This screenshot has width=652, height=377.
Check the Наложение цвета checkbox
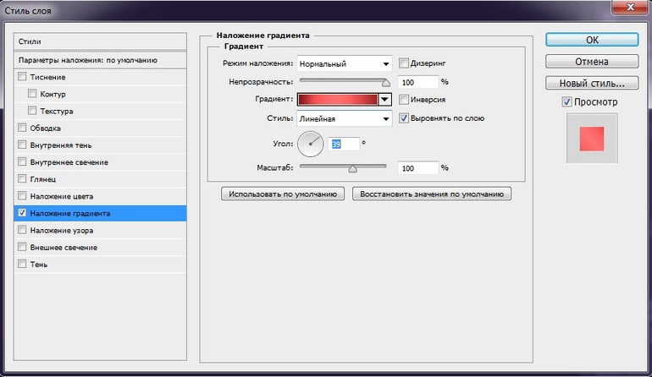[22, 195]
